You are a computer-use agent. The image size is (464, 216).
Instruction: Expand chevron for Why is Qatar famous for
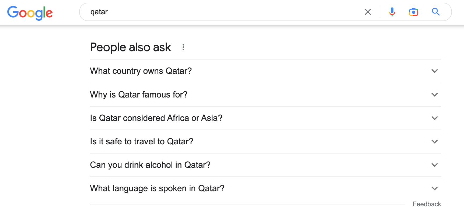point(434,95)
